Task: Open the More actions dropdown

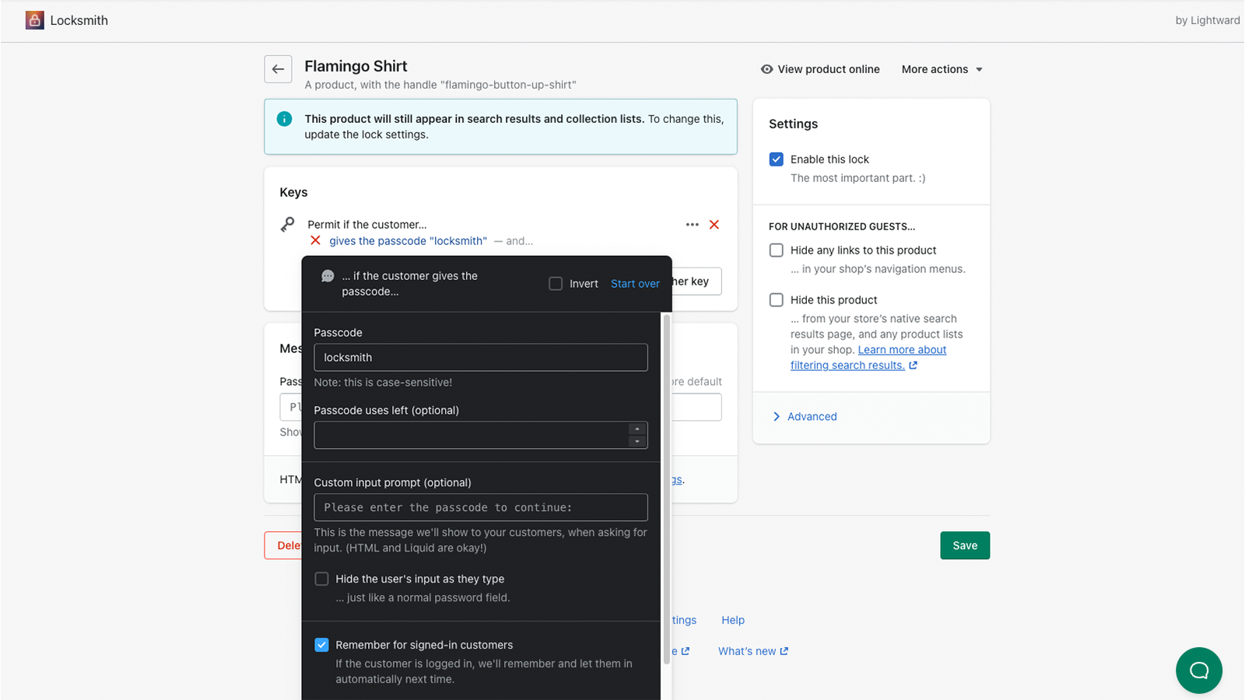Action: pyautogui.click(x=942, y=69)
